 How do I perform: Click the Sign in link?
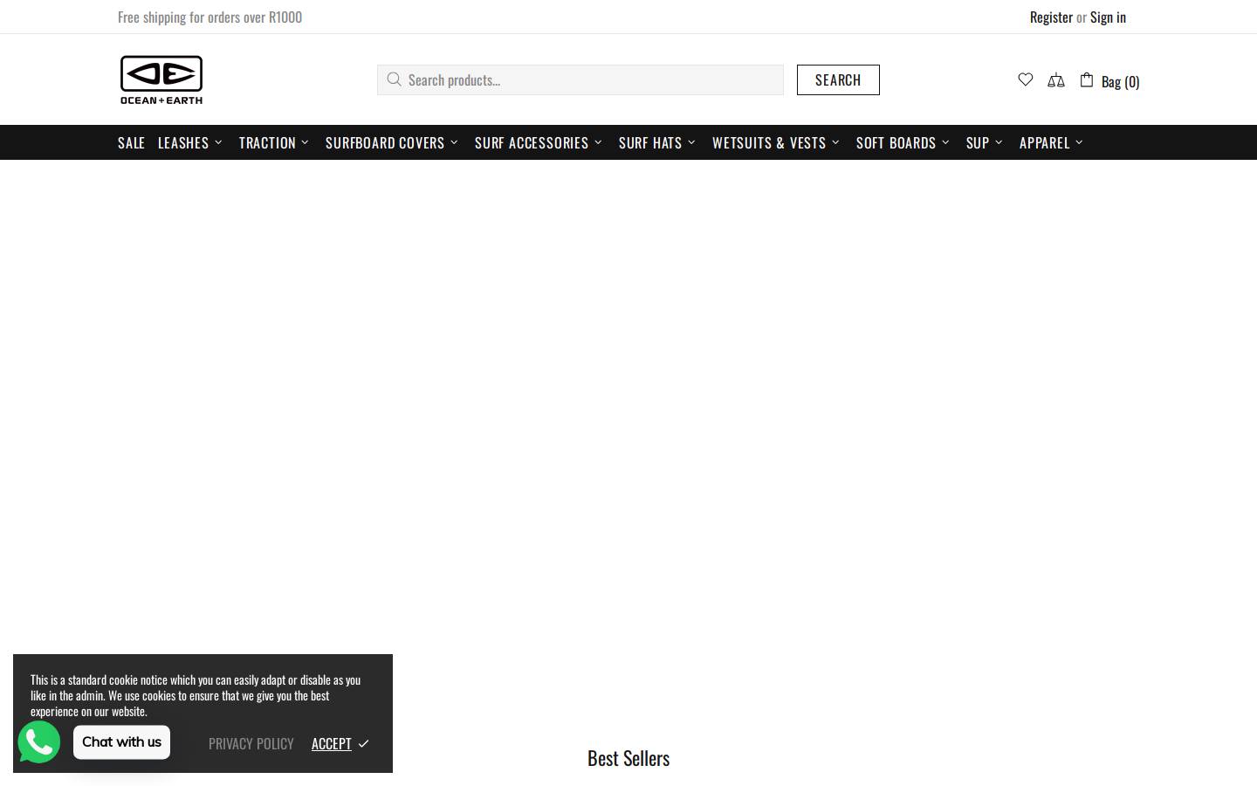tap(1108, 17)
